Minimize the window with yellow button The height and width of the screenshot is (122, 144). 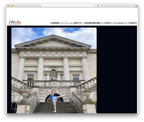[x=10, y=5]
